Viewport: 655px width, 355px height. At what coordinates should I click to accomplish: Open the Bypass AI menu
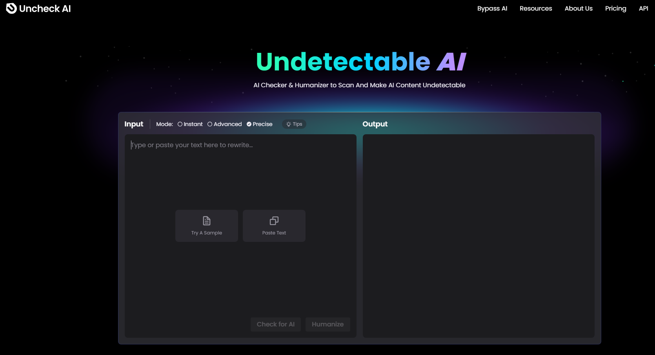pyautogui.click(x=492, y=9)
